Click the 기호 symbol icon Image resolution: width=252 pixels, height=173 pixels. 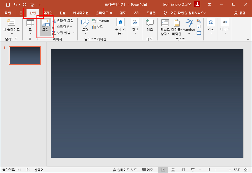click(x=211, y=22)
